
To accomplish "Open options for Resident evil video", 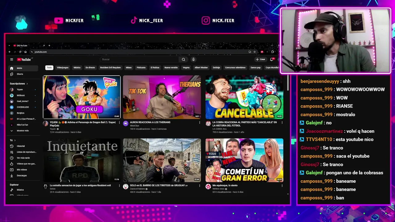I will 119,186.
